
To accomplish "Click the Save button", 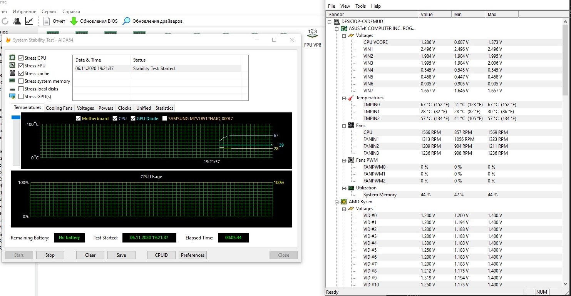I will [121, 255].
